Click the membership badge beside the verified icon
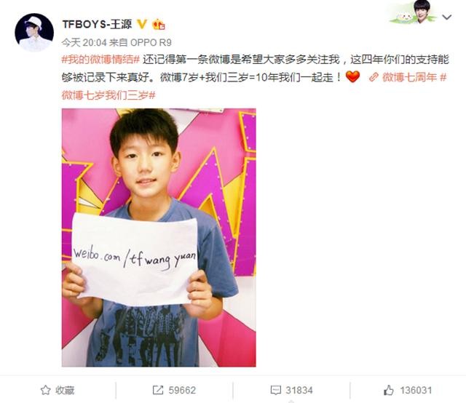Viewport: 466px width, 403px height. pos(159,24)
